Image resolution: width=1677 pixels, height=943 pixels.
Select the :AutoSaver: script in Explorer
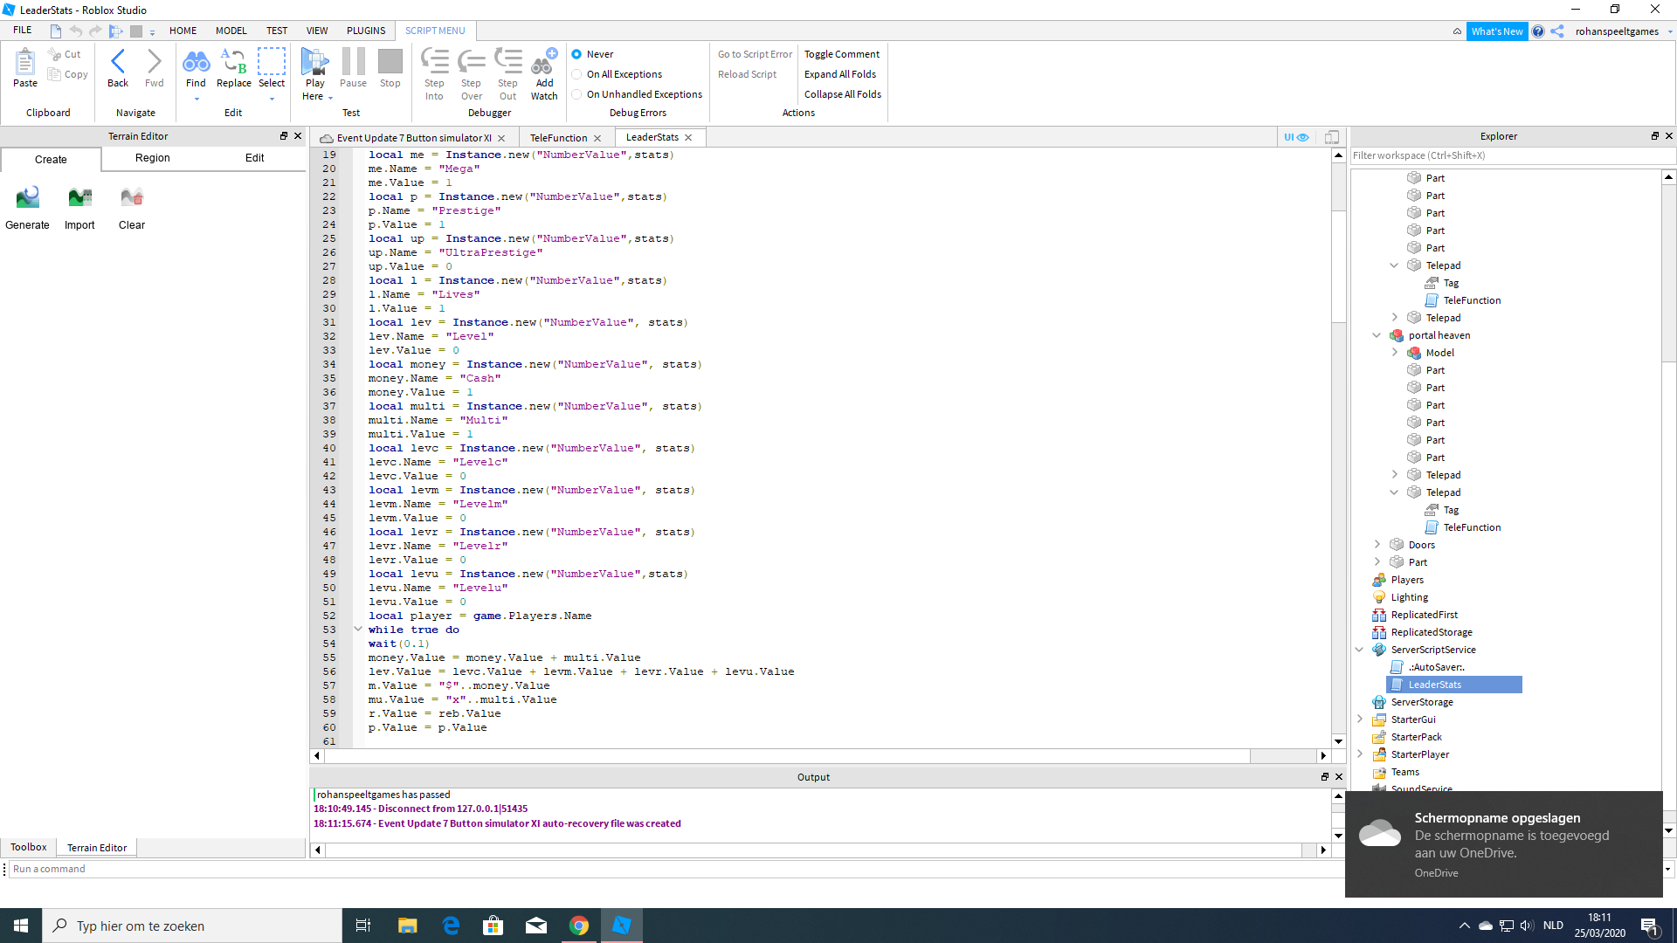[1436, 667]
